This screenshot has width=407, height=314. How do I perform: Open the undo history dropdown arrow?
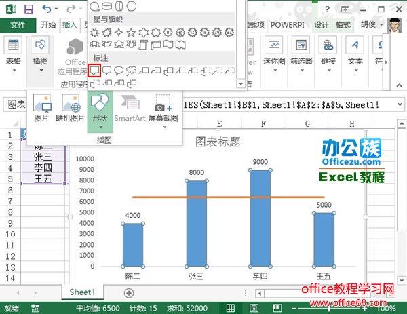(56, 9)
